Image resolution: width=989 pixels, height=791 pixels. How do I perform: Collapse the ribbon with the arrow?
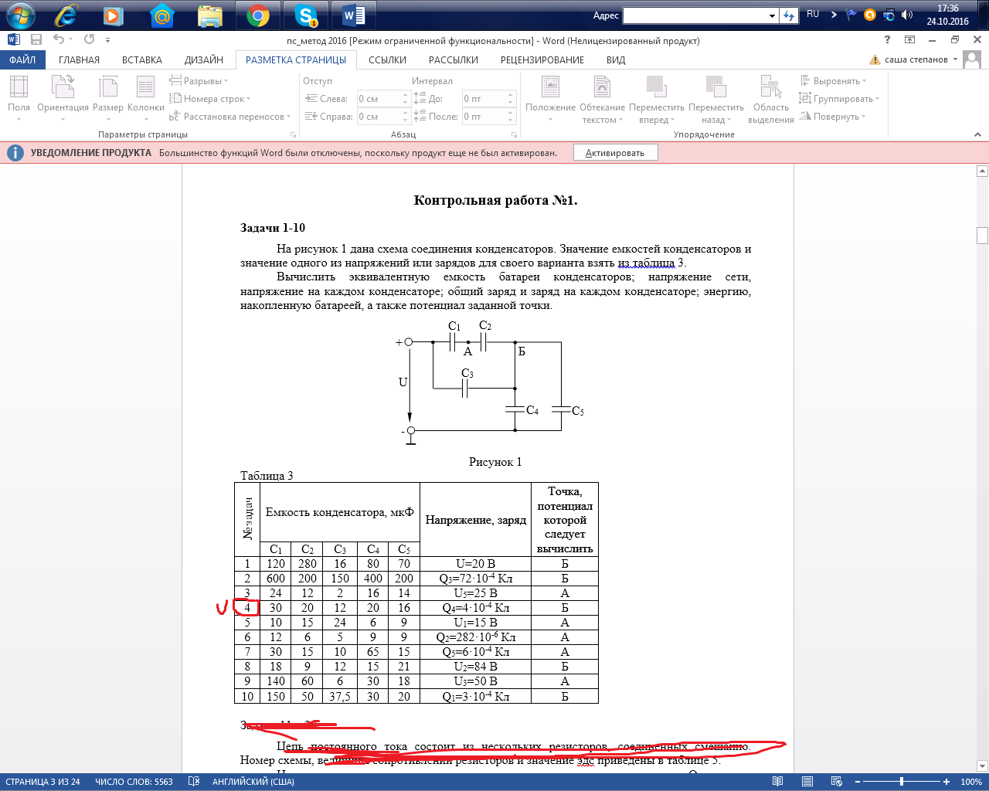tap(977, 134)
